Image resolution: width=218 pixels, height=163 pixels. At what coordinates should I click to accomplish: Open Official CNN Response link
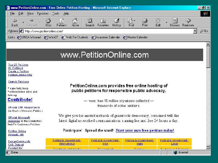(22, 107)
